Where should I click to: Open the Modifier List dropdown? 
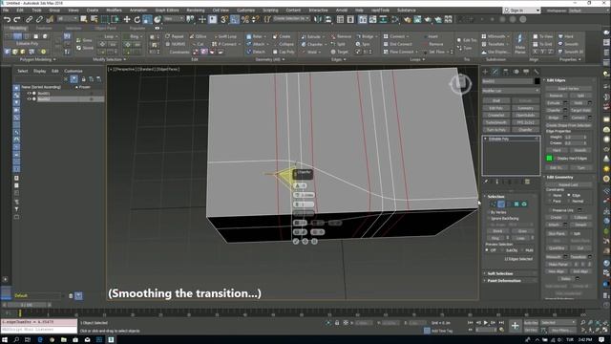click(511, 91)
